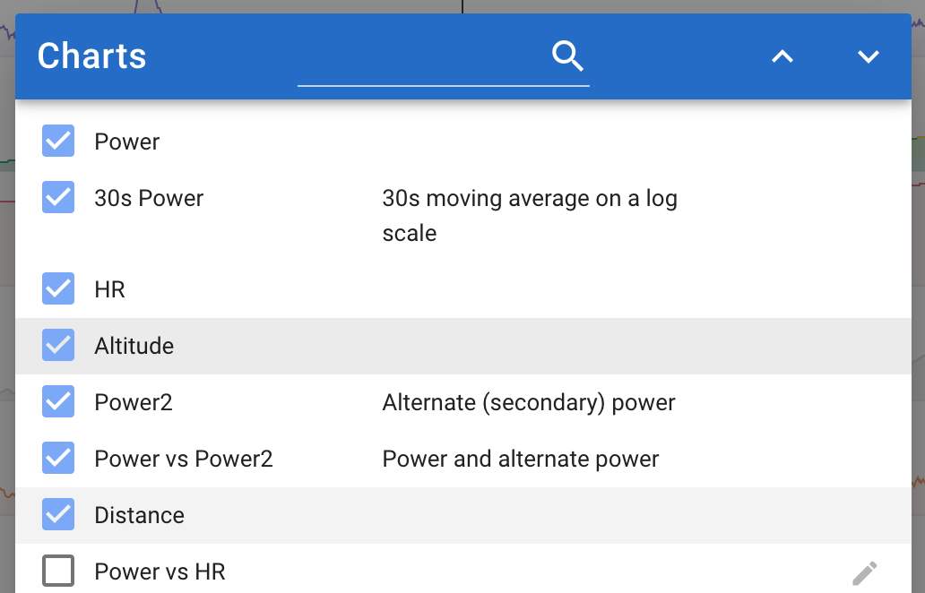Uncheck the Power2 chart checkbox

[58, 402]
